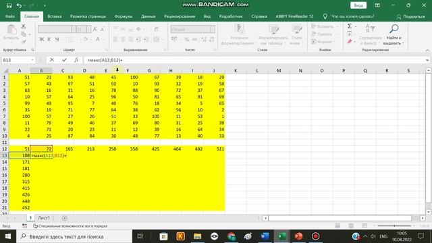Expand the Name Box dropdown
432x243 pixels.
point(32,60)
